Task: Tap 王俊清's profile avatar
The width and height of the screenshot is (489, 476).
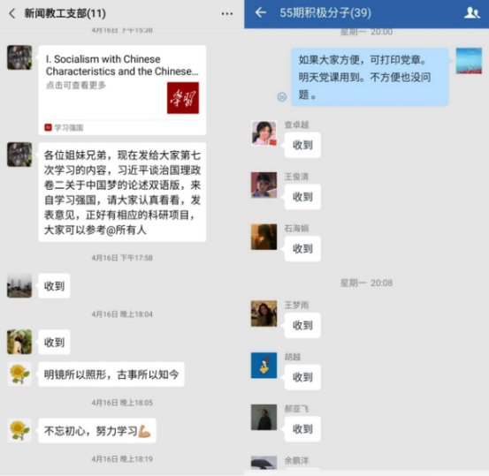Action: [x=264, y=185]
